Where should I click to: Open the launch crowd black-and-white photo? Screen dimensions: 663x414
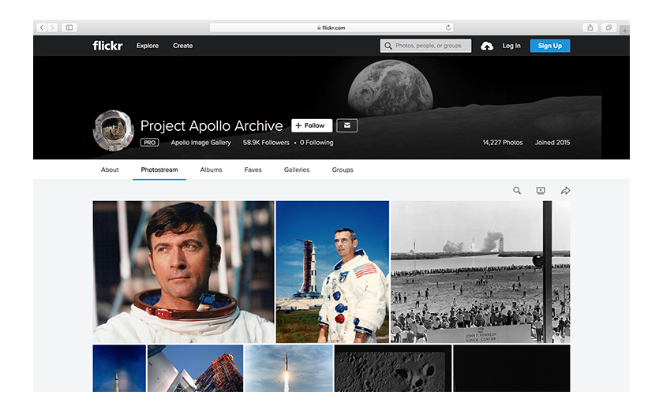pyautogui.click(x=480, y=272)
